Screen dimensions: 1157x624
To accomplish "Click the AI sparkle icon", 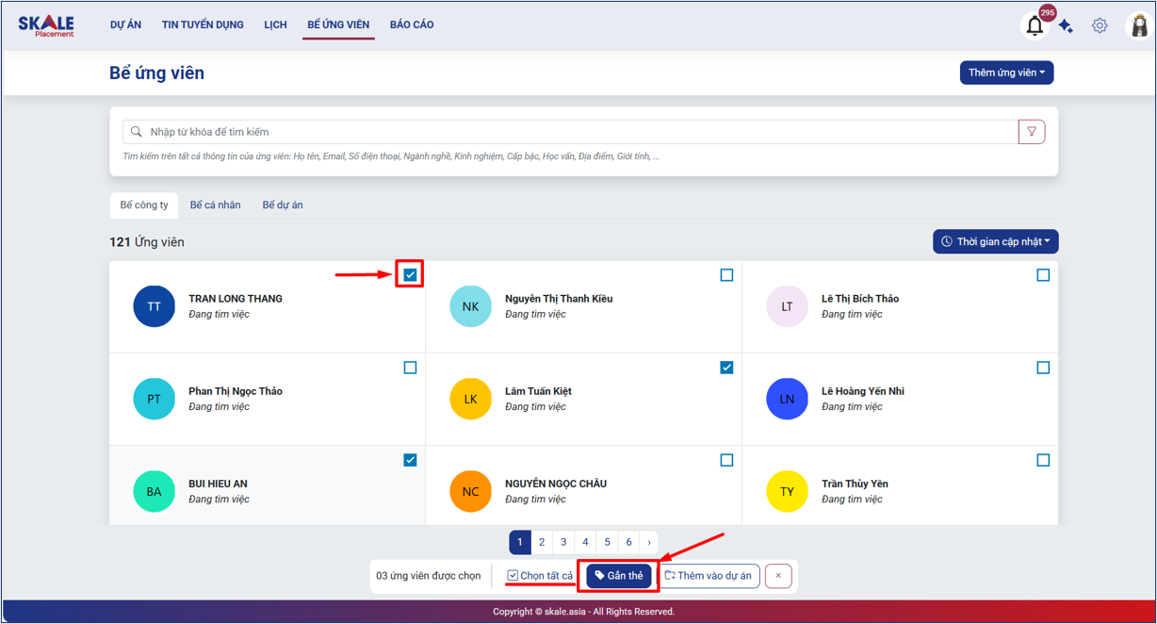I will pos(1066,26).
